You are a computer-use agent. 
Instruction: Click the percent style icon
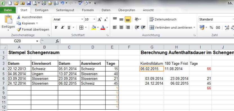pyautogui.click(x=211, y=27)
